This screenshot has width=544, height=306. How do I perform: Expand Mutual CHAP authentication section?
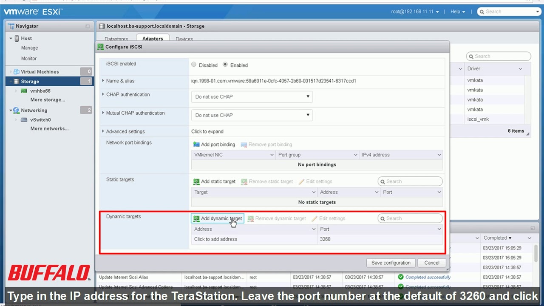coord(103,113)
